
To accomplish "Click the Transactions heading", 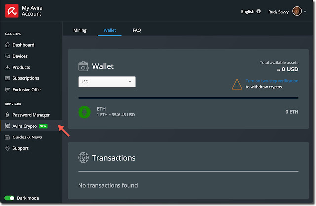I will (x=114, y=158).
